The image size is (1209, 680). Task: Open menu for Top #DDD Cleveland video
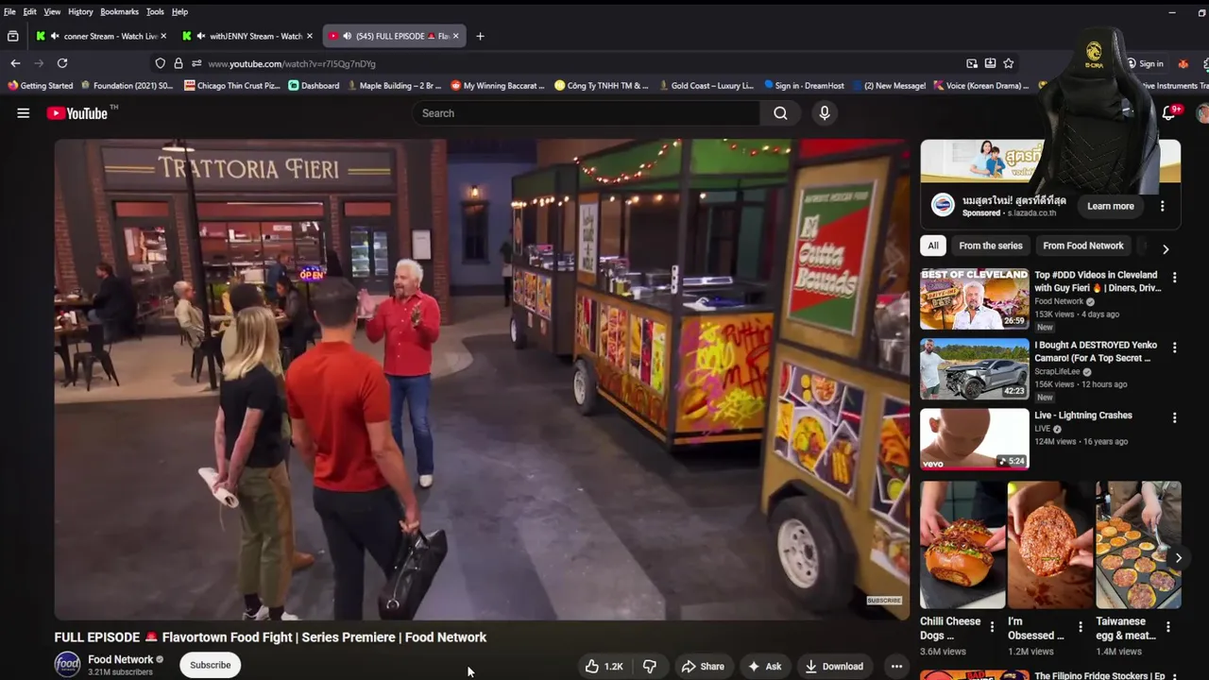(x=1174, y=278)
